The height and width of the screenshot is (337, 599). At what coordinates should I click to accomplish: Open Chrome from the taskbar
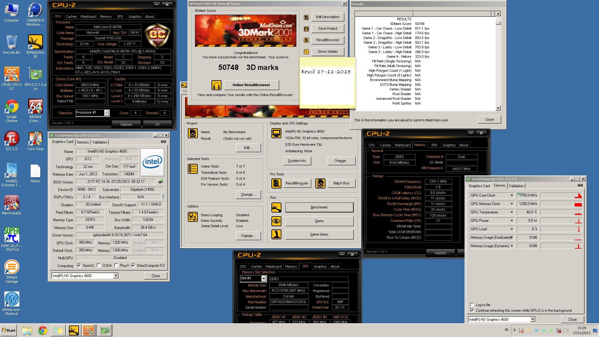tap(43, 330)
